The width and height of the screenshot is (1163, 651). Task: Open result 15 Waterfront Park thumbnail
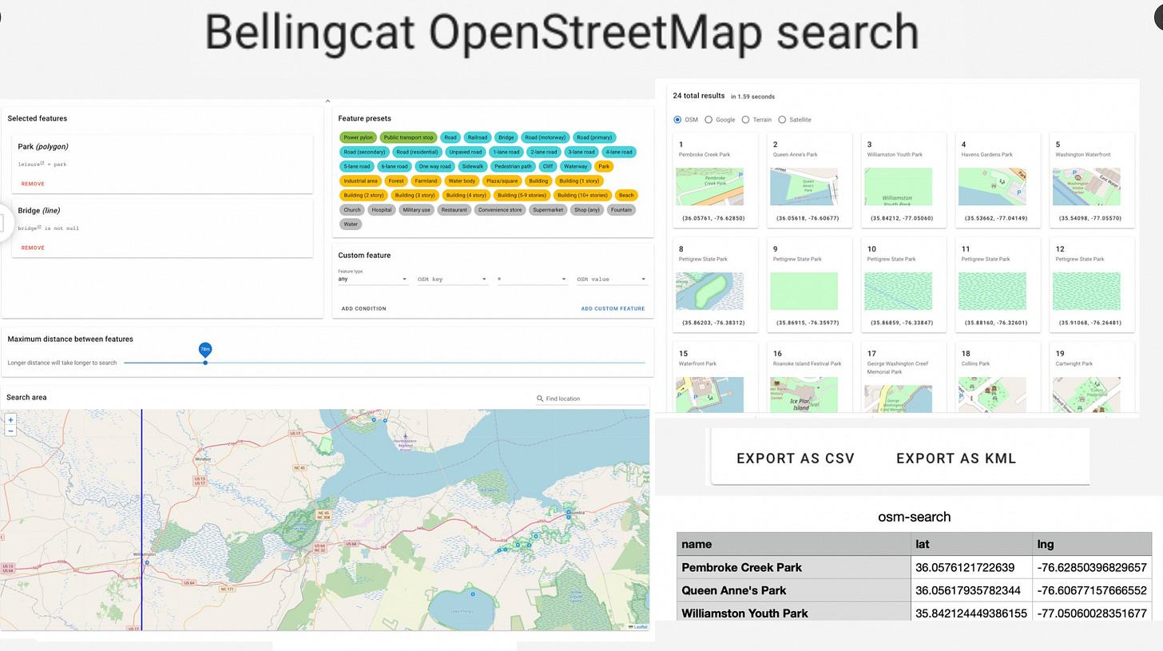tap(709, 395)
